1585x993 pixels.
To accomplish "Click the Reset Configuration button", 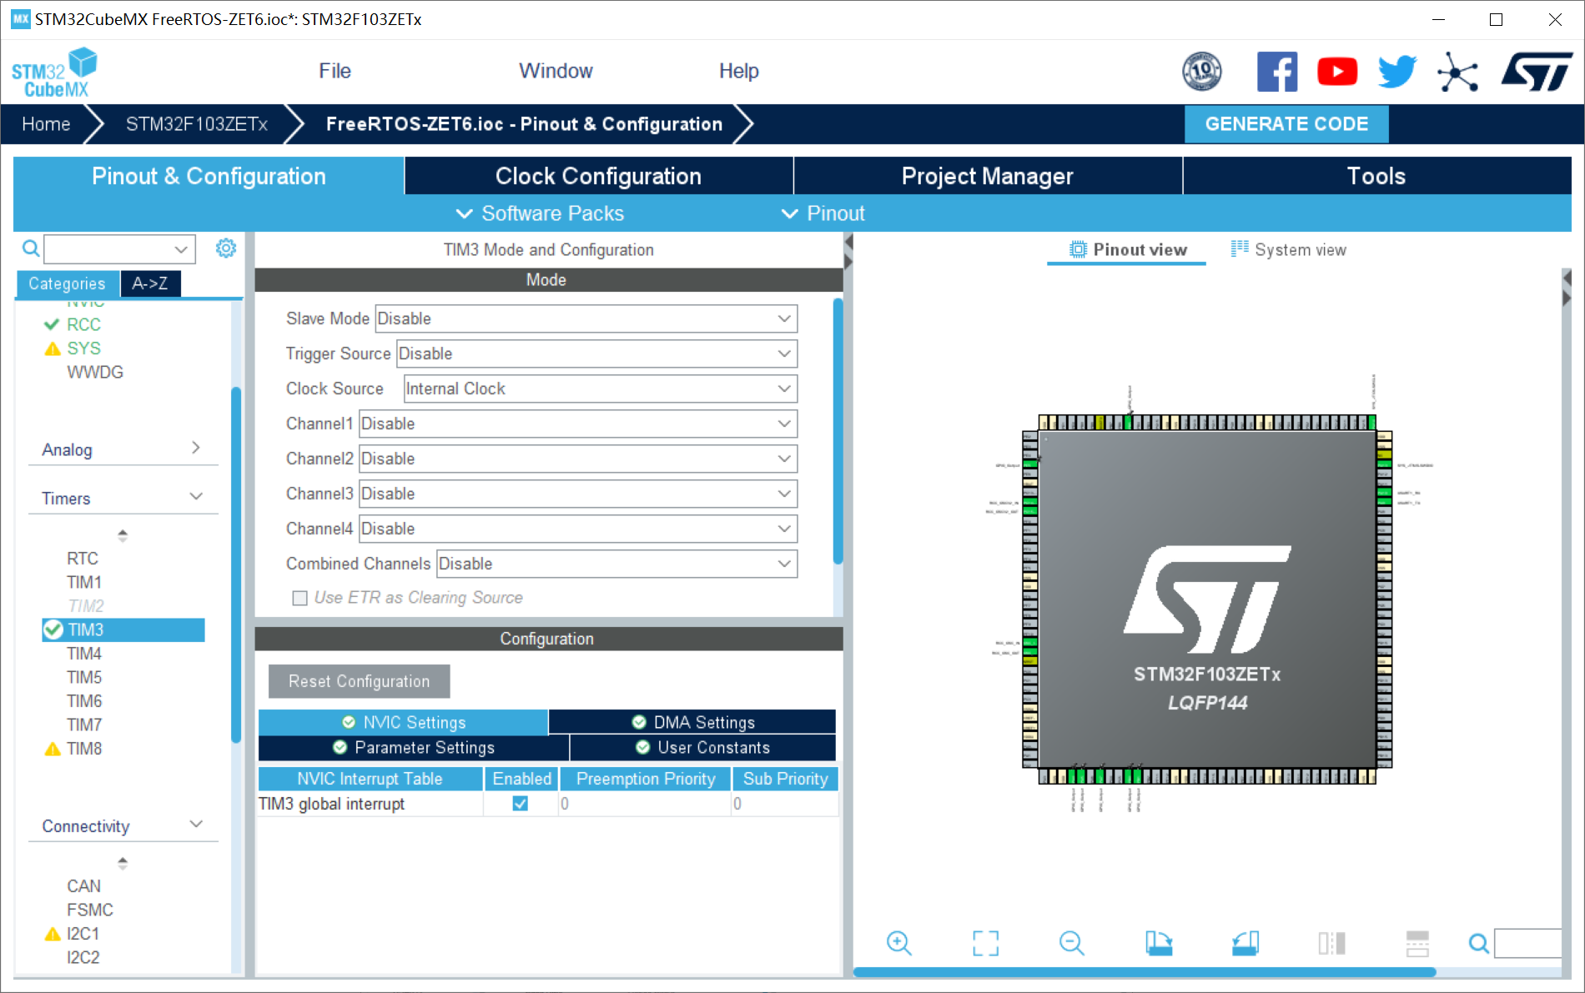I will (360, 681).
